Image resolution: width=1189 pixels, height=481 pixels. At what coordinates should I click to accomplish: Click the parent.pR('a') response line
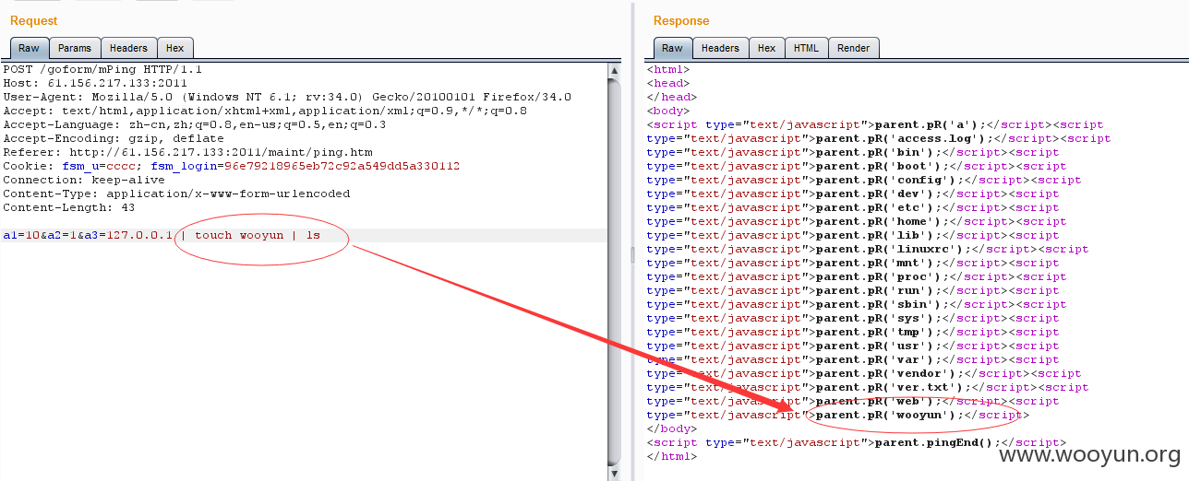(875, 124)
